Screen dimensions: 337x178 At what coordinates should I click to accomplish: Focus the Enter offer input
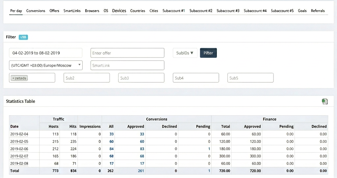click(127, 53)
